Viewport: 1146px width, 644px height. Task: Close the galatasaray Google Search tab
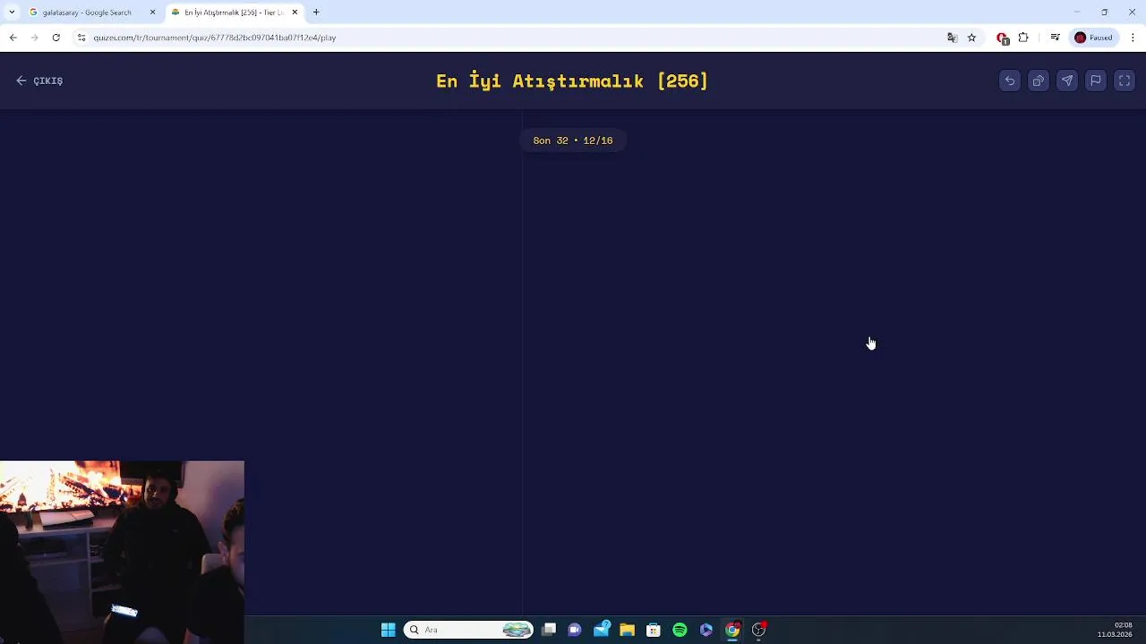pos(152,13)
